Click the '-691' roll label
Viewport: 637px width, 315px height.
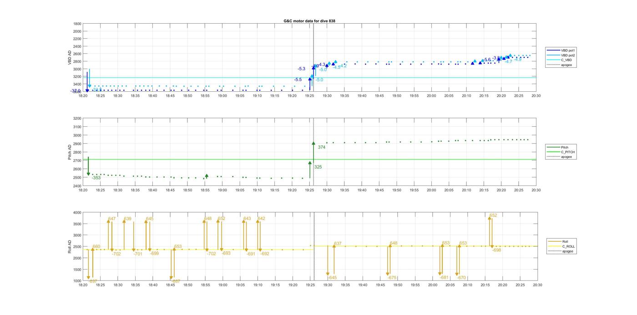[x=251, y=254]
